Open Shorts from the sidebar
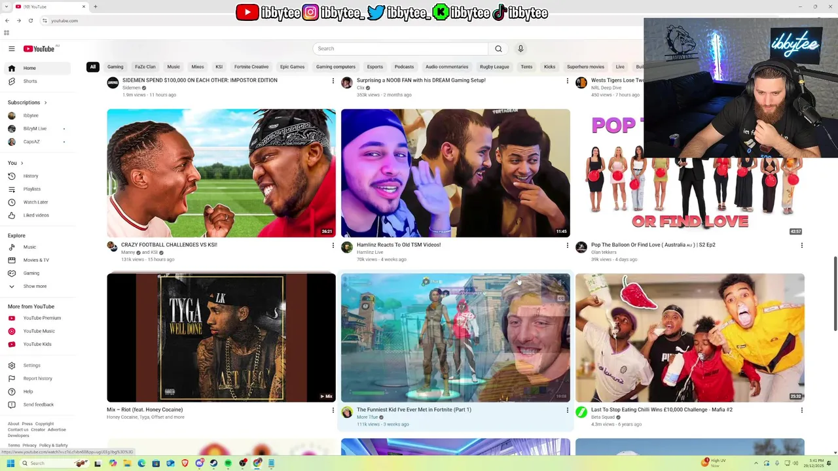Viewport: 838px width, 471px height. coord(37,81)
